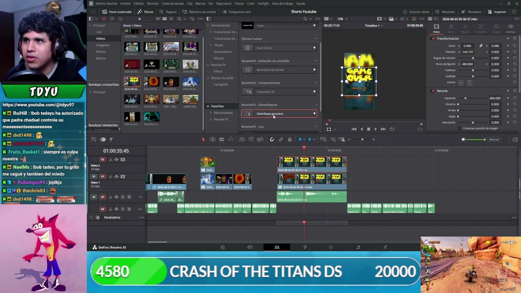Switch media pool to list view icon

click(x=172, y=19)
